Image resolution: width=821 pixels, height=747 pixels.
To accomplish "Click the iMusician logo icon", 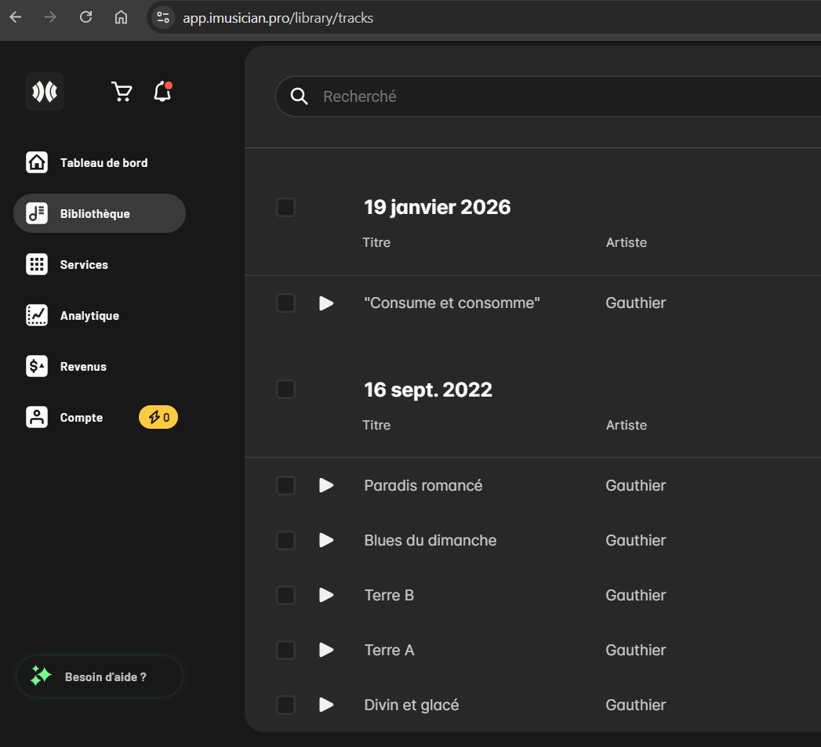I will click(45, 92).
